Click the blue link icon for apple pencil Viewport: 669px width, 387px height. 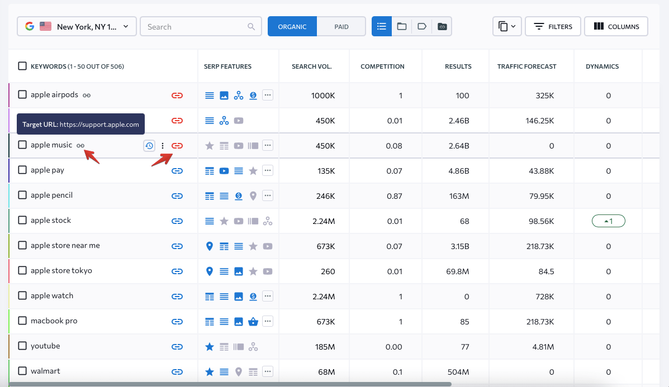click(177, 196)
